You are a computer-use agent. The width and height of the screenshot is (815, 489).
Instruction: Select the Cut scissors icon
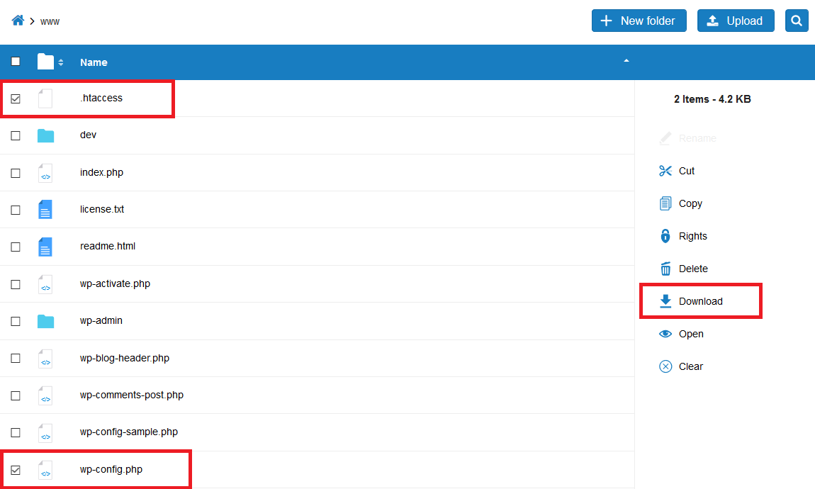[665, 171]
